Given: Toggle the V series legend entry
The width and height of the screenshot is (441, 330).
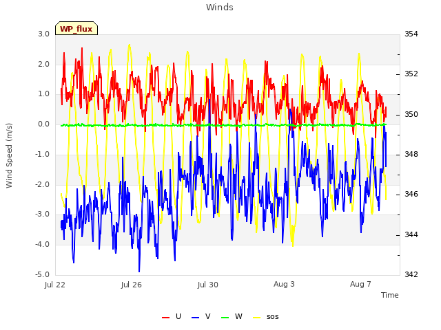Looking at the screenshot, I should click(x=201, y=316).
